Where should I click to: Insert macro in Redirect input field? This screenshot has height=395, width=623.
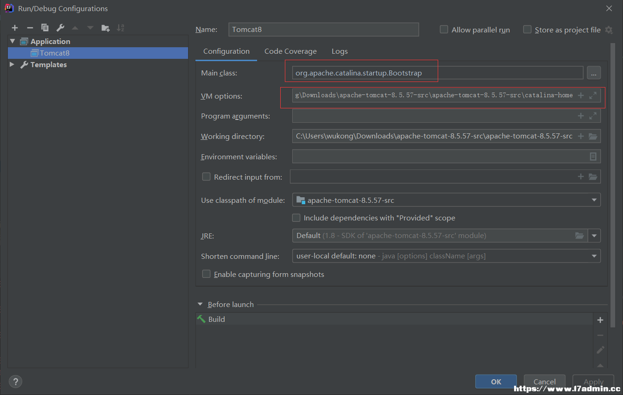(x=581, y=176)
